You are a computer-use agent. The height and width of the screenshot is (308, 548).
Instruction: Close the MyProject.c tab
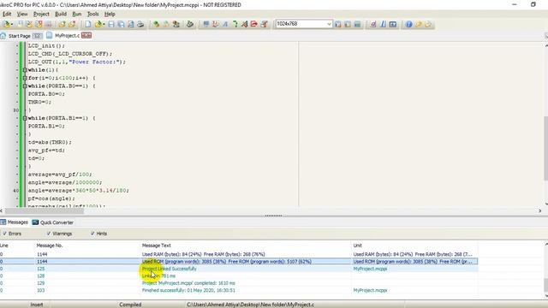86,35
